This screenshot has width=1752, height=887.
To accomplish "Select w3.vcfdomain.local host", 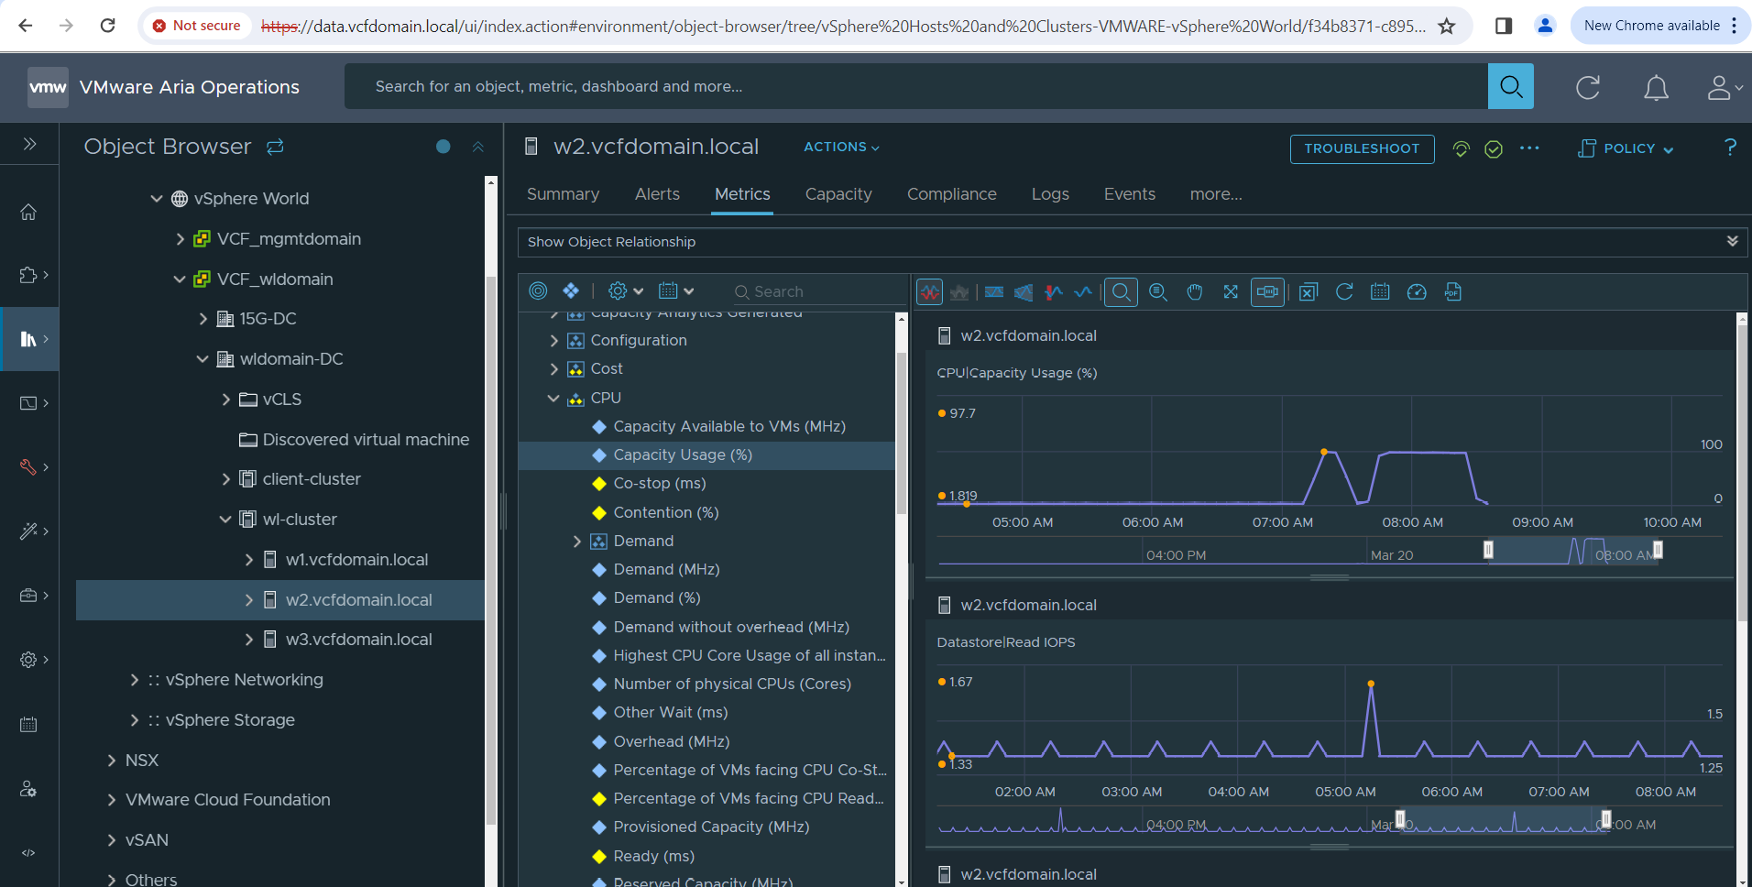I will click(358, 640).
